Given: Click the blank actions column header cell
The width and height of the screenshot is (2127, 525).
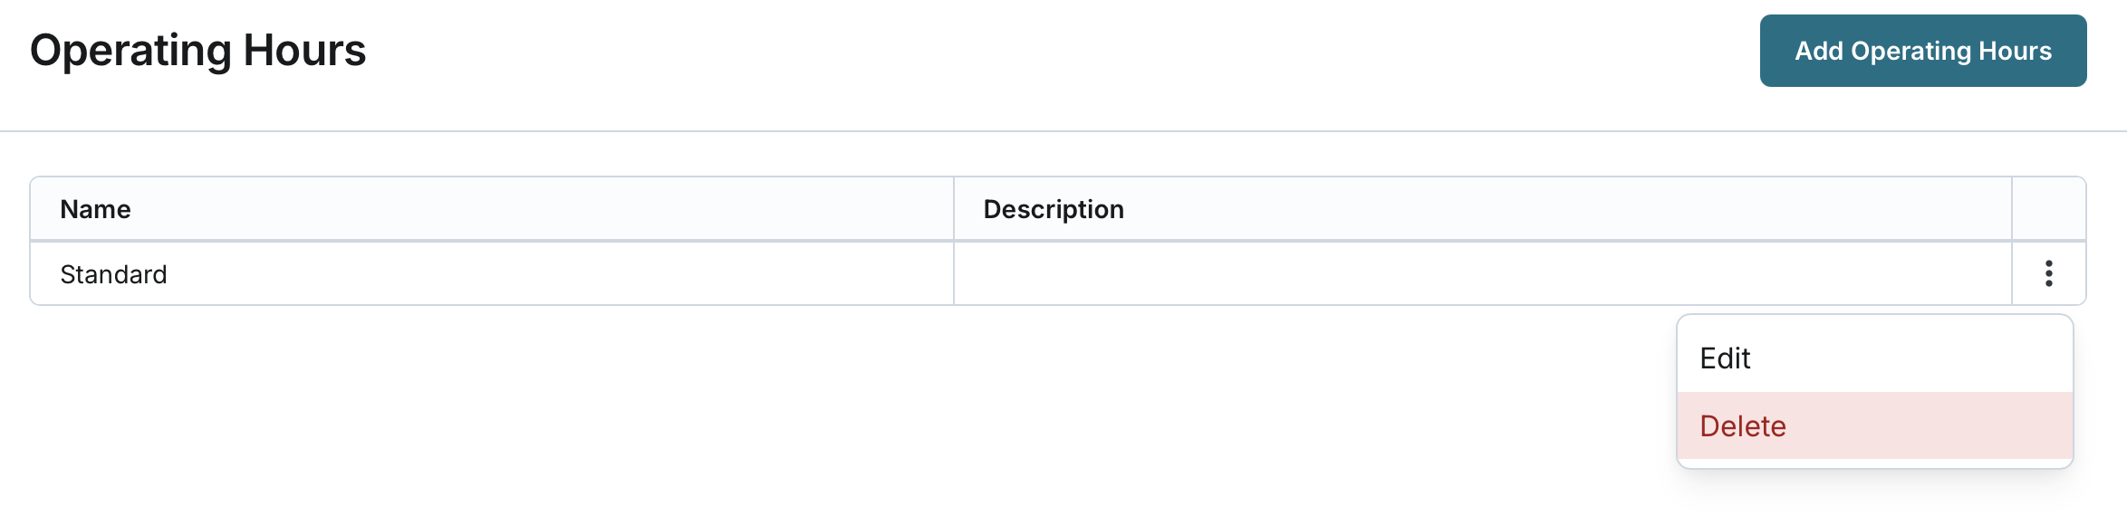Looking at the screenshot, I should [x=2048, y=209].
